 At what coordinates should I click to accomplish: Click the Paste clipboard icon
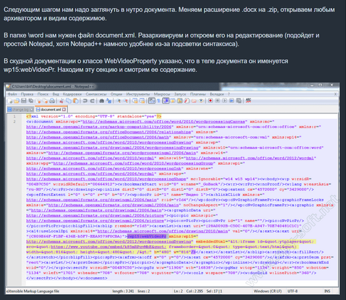tap(76, 101)
